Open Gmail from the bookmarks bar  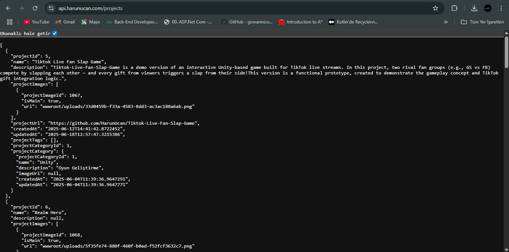point(65,22)
